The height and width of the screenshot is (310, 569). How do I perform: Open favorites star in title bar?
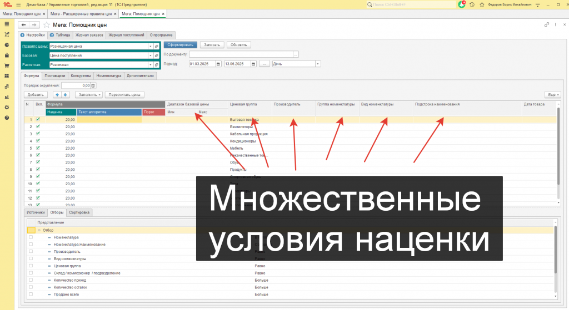[x=482, y=4]
